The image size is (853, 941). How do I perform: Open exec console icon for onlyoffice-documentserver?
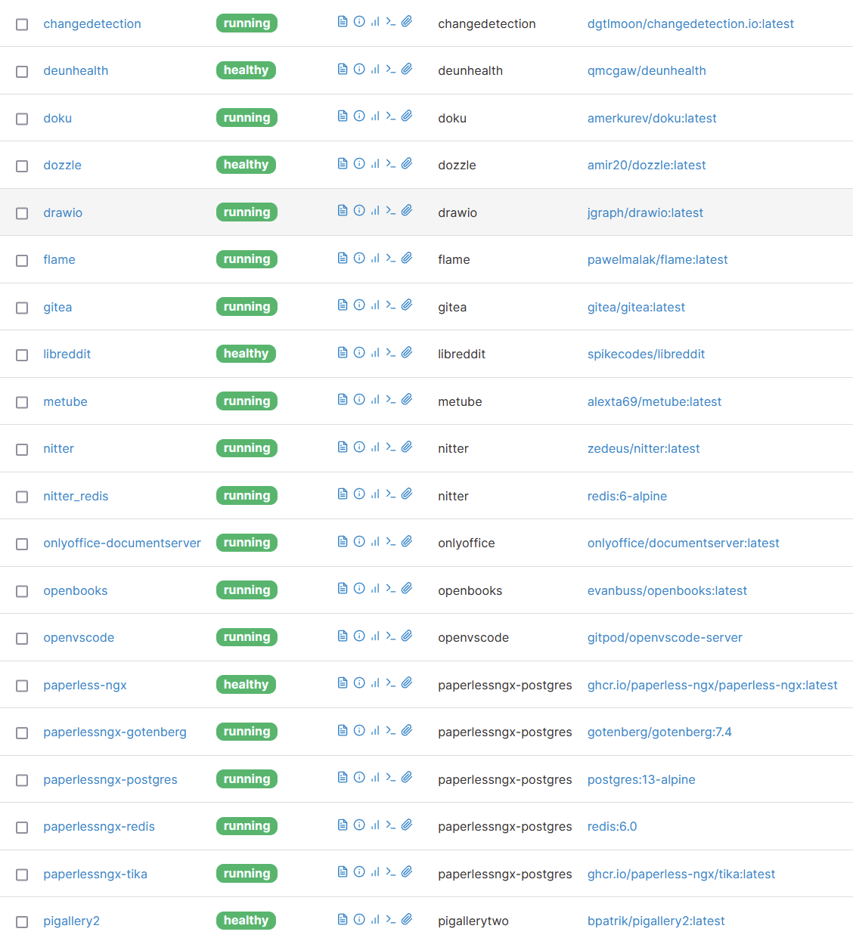tap(391, 541)
